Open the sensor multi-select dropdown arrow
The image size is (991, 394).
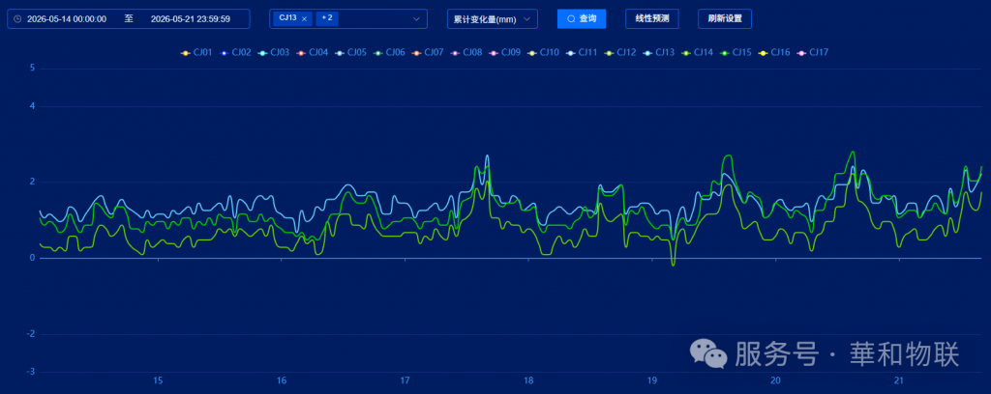click(x=416, y=19)
